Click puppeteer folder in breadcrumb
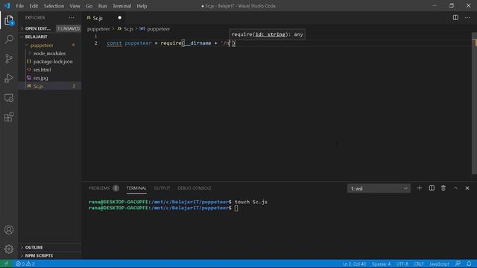The height and width of the screenshot is (268, 477). click(x=98, y=29)
